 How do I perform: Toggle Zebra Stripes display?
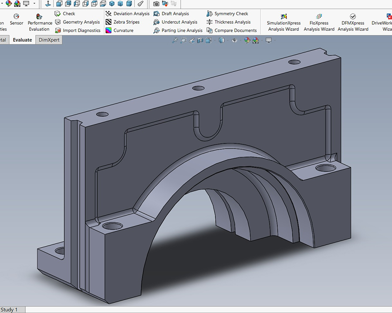pyautogui.click(x=122, y=22)
